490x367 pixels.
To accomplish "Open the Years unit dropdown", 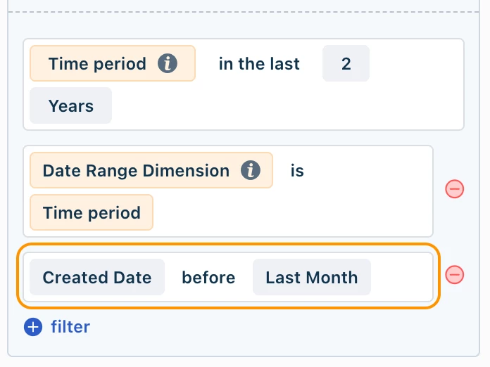I will [x=70, y=105].
